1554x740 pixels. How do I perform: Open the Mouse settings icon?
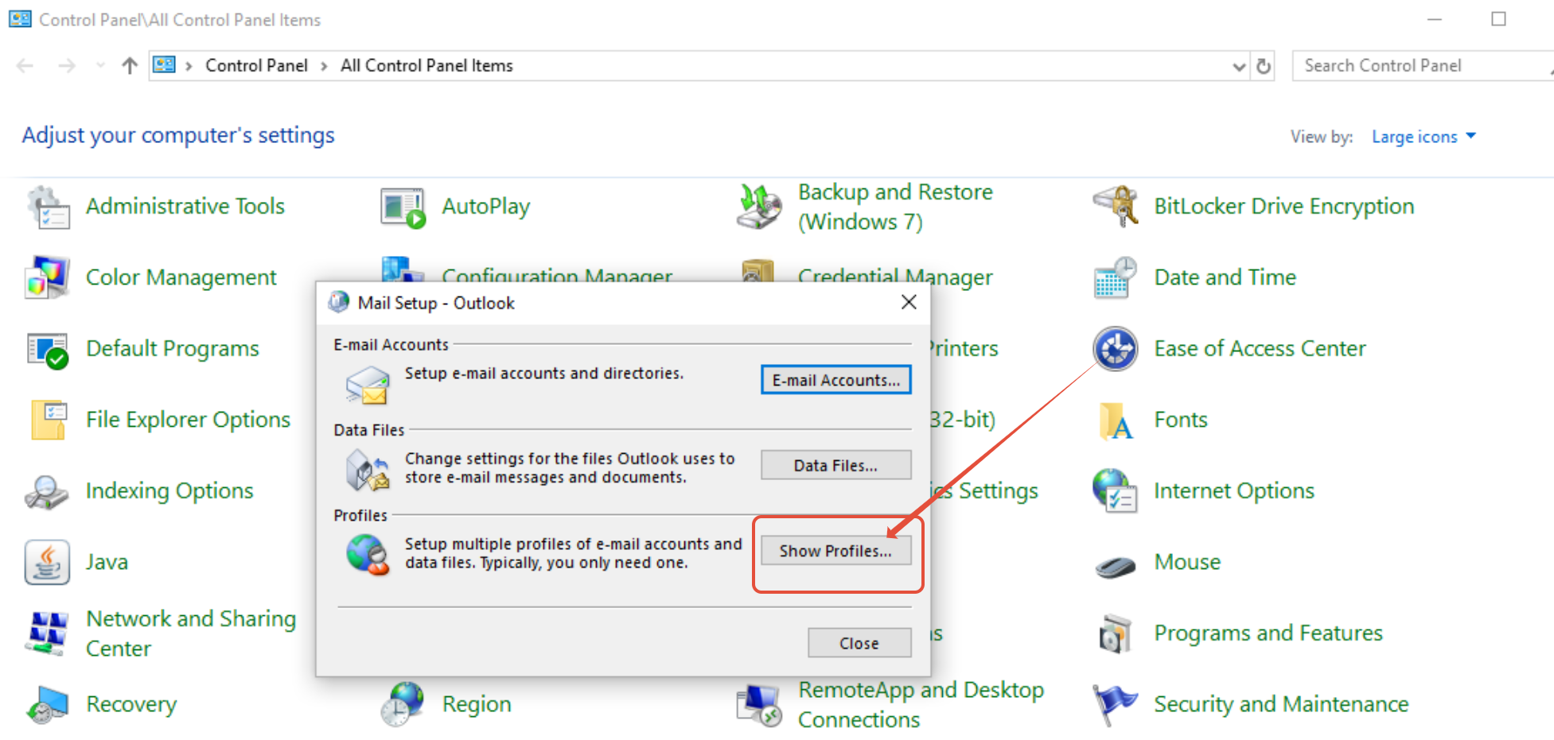pos(1115,566)
